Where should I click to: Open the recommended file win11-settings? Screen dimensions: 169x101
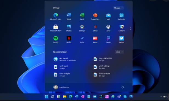(102, 67)
